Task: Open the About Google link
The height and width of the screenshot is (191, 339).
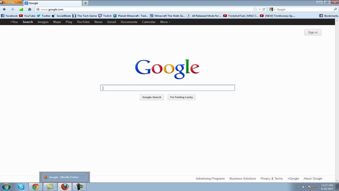Action: (x=313, y=179)
